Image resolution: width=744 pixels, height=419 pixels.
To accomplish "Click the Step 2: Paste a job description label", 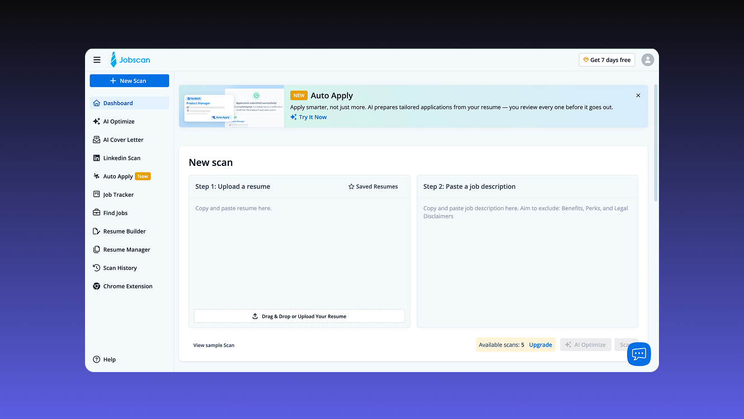I will tap(469, 187).
